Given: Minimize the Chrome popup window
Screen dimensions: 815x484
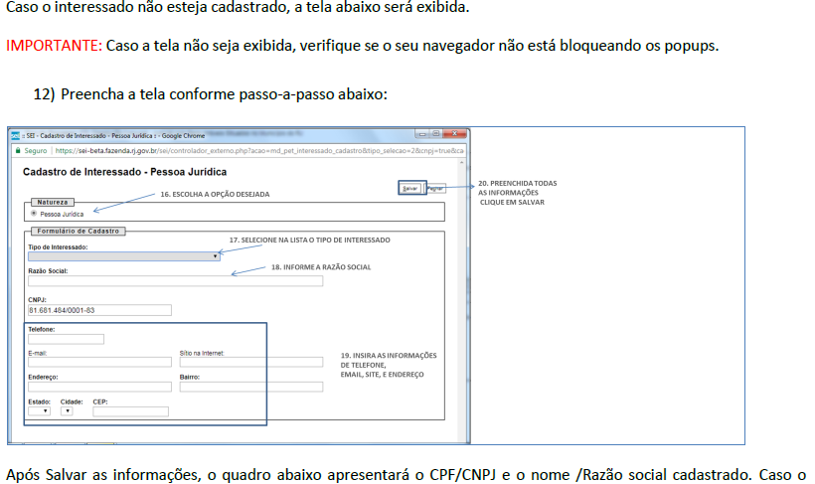Looking at the screenshot, I should pos(422,135).
